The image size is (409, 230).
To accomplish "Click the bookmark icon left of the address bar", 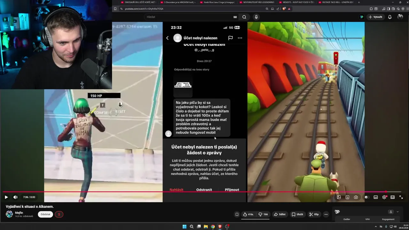I will tap(115, 9).
